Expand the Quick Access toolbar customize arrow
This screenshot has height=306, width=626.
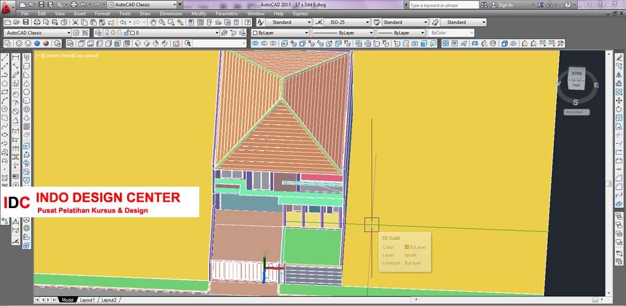click(x=180, y=5)
